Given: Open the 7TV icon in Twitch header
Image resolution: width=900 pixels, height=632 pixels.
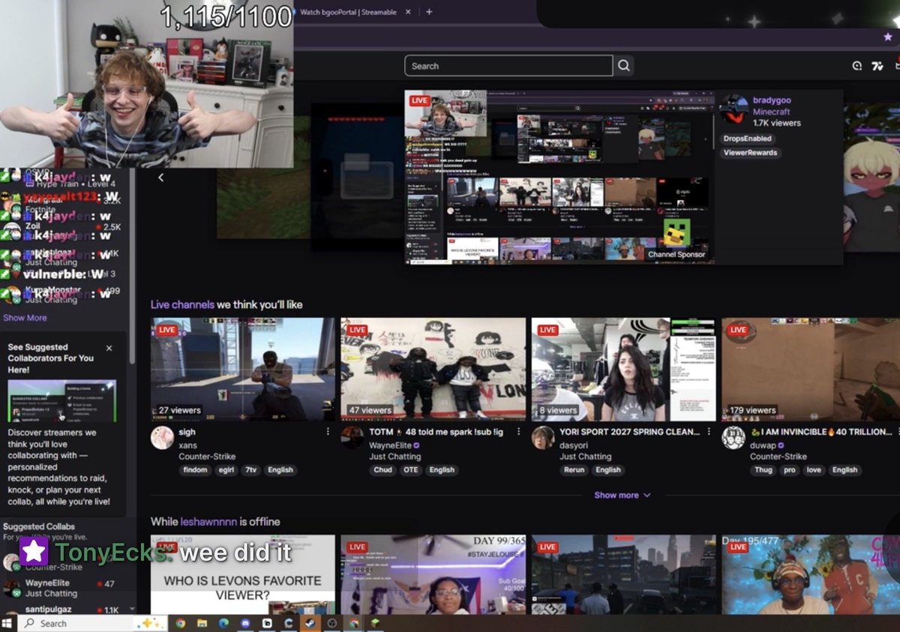Looking at the screenshot, I should click(877, 66).
